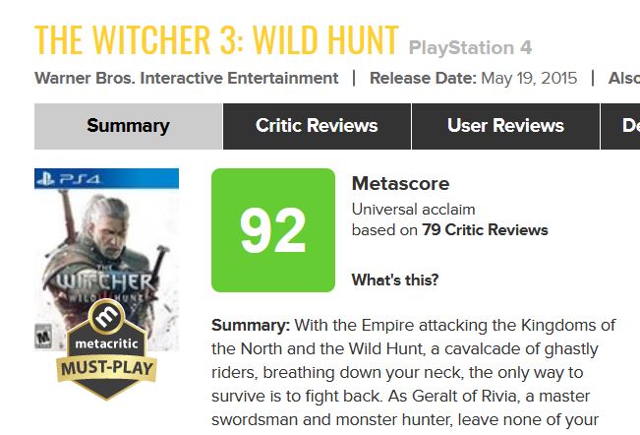This screenshot has height=435, width=640.
Task: Click the Metascore heading
Action: click(400, 184)
